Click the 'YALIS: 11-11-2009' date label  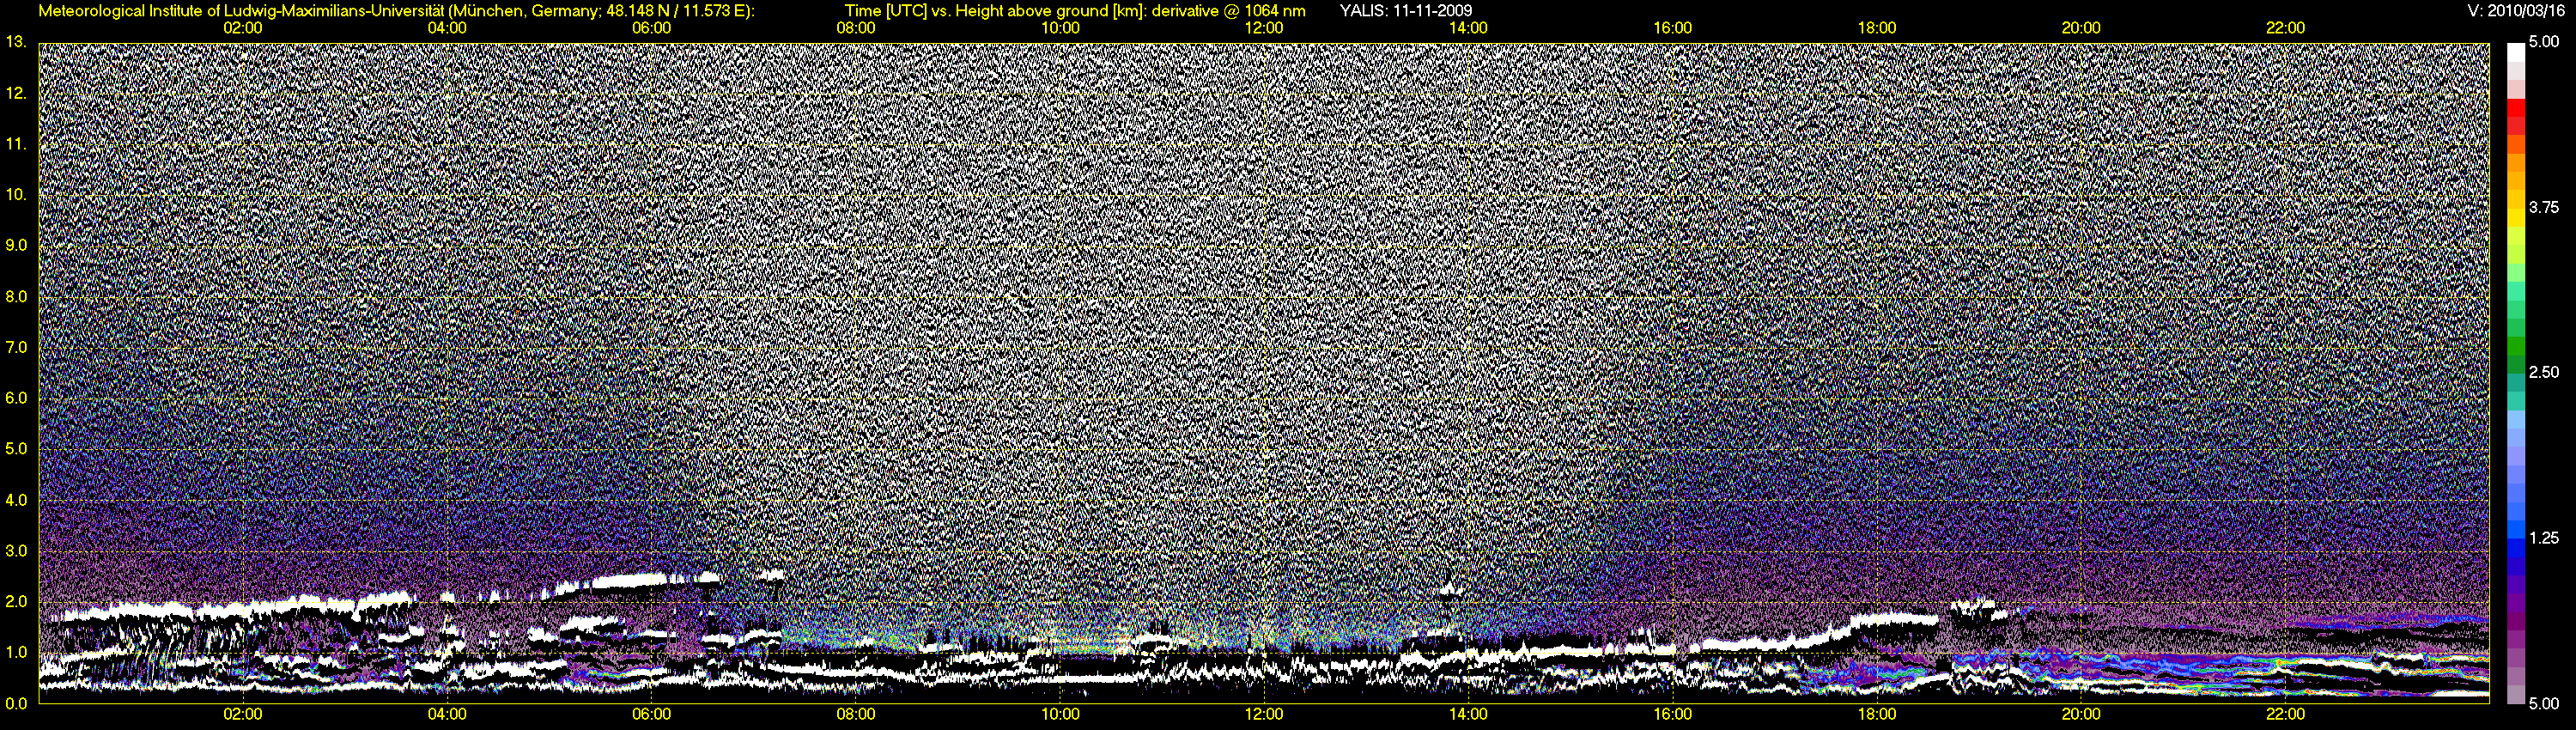click(x=1405, y=11)
